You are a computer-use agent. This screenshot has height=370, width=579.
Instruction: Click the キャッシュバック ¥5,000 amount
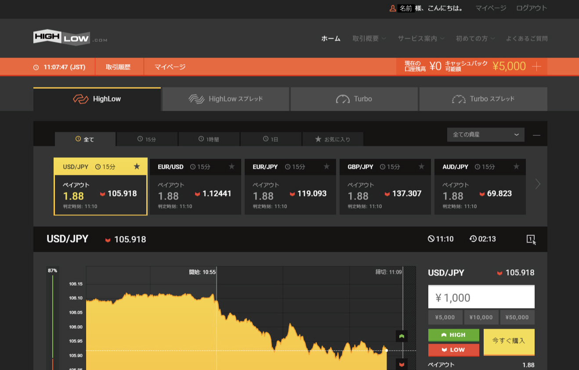coord(509,66)
